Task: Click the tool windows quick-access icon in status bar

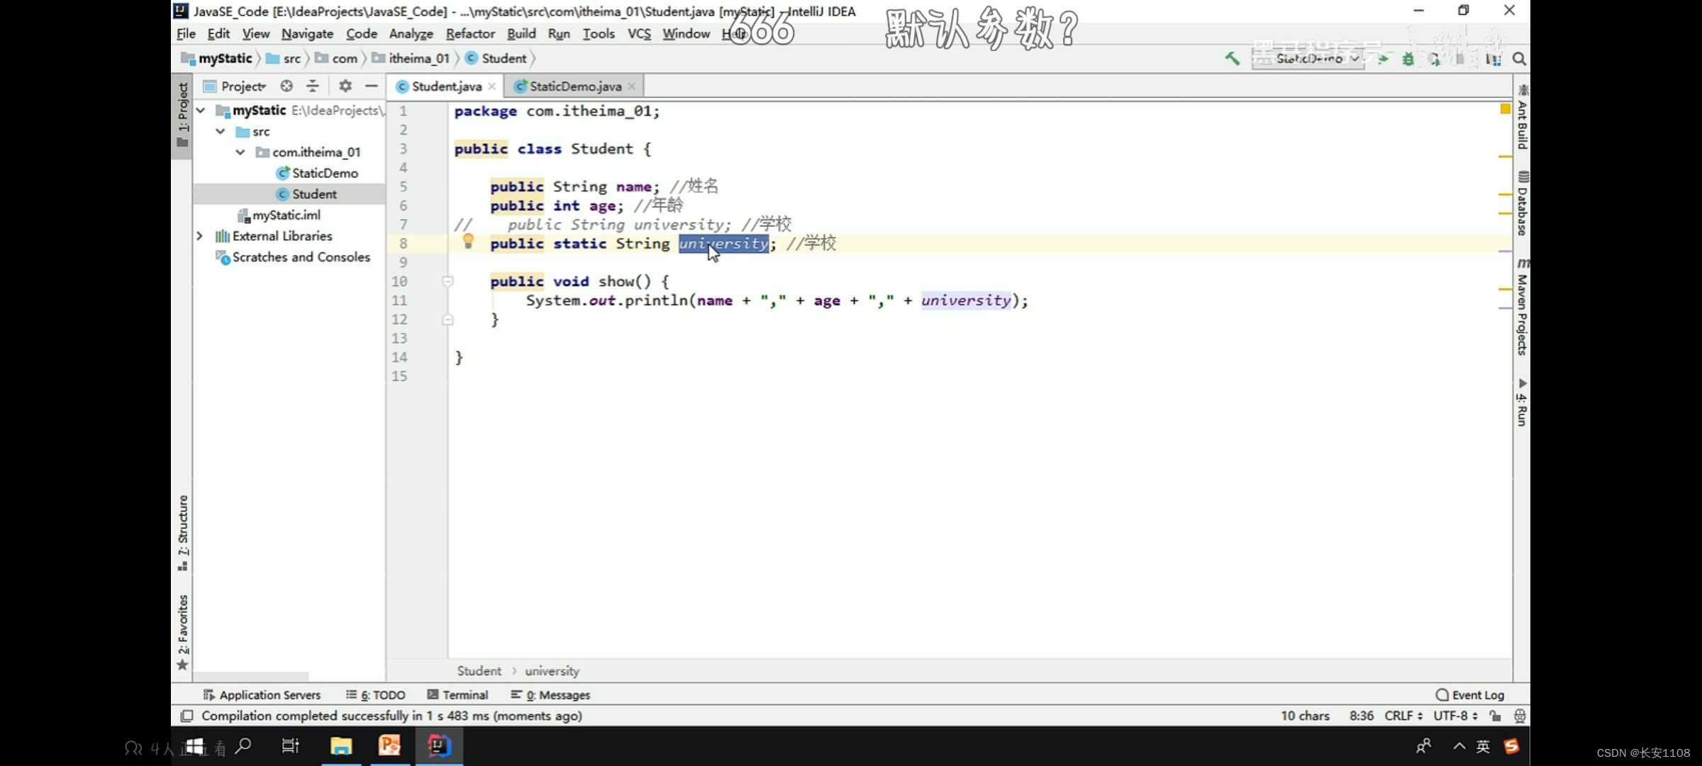Action: pyautogui.click(x=187, y=716)
